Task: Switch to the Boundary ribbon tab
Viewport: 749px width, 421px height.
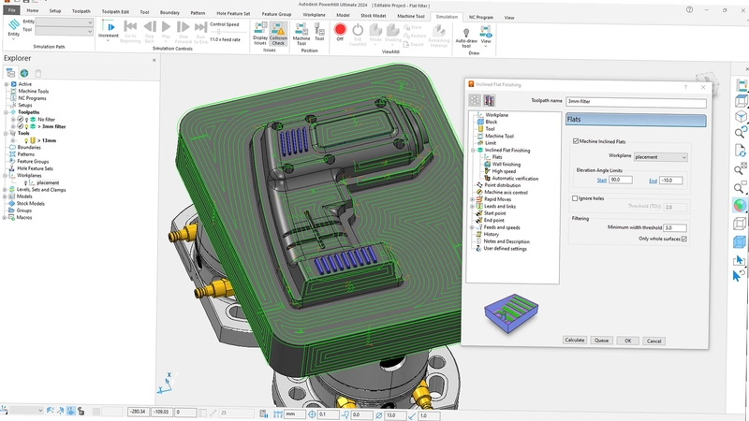Action: [169, 12]
